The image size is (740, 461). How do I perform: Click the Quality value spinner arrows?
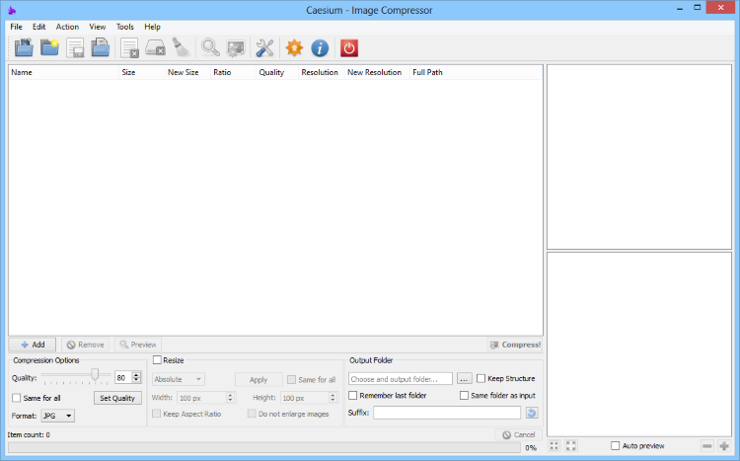[x=136, y=377]
